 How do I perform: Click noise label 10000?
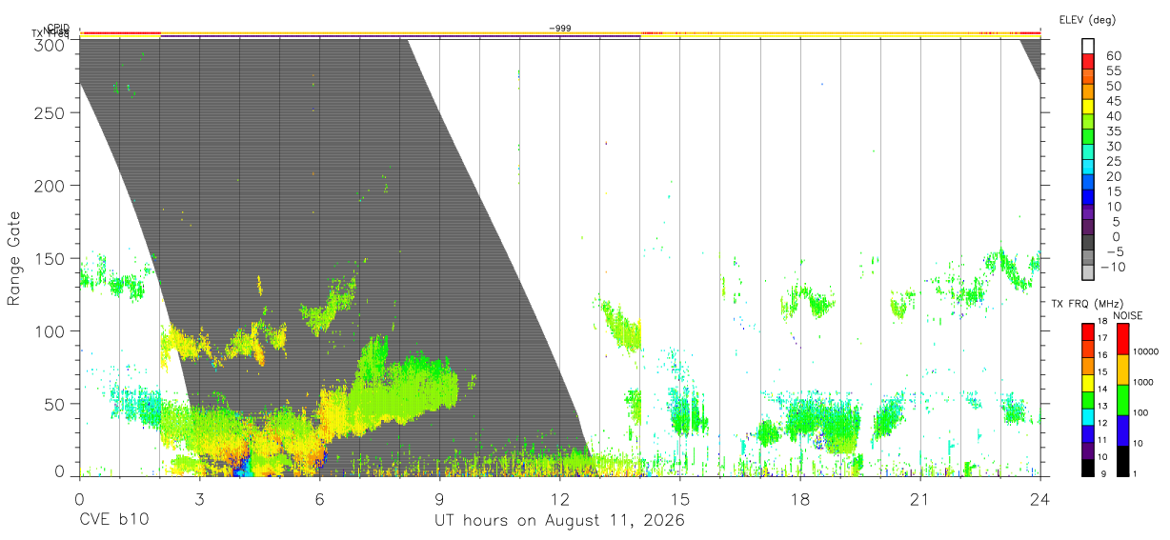coord(1147,352)
